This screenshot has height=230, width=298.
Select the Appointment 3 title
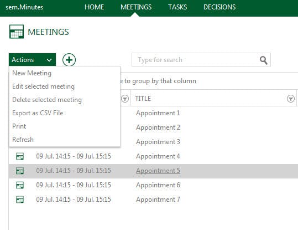pos(158,142)
